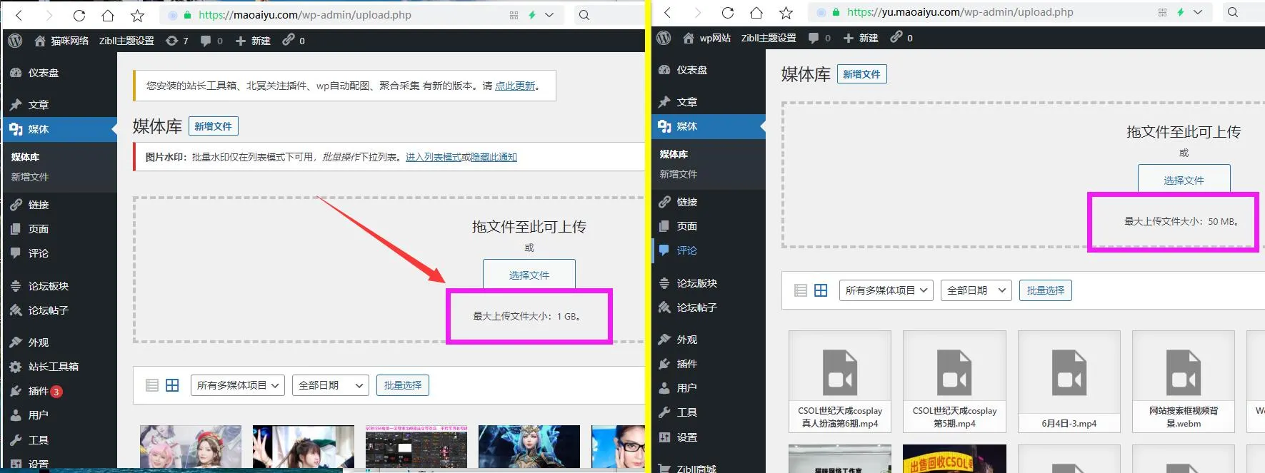The height and width of the screenshot is (473, 1265).
Task: Click the refresh button in right browser
Action: point(727,12)
